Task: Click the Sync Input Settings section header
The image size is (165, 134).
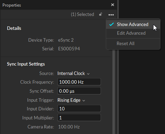Action: point(26,64)
